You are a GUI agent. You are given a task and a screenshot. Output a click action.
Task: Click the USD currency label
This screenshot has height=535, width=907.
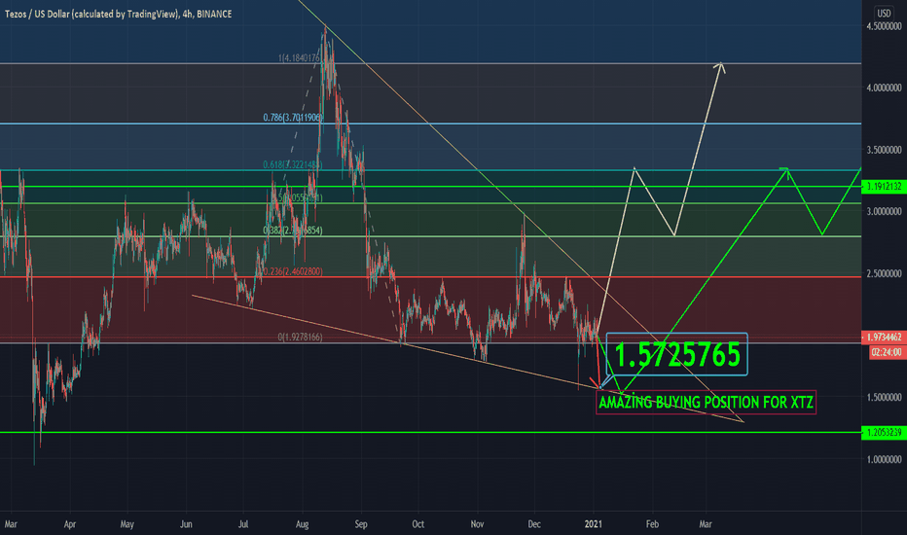pos(884,13)
